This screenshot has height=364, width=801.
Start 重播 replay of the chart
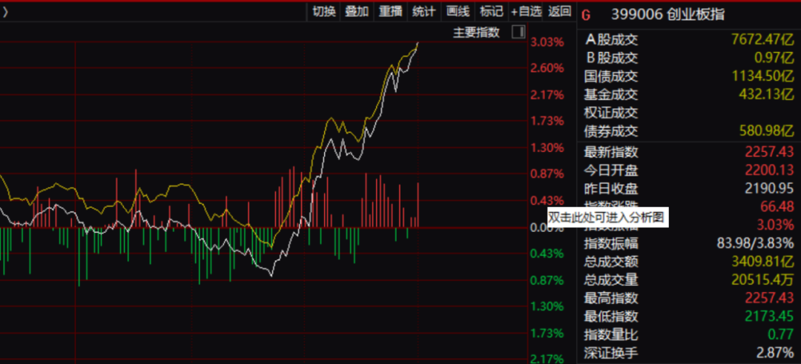pos(391,11)
